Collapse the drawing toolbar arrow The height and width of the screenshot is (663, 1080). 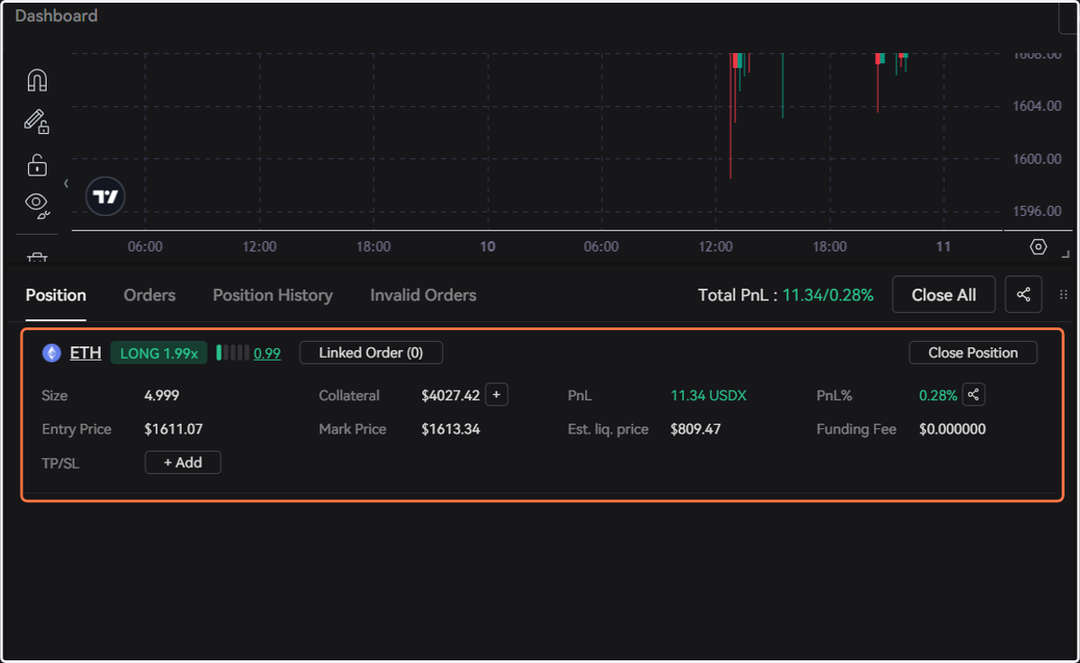[66, 184]
